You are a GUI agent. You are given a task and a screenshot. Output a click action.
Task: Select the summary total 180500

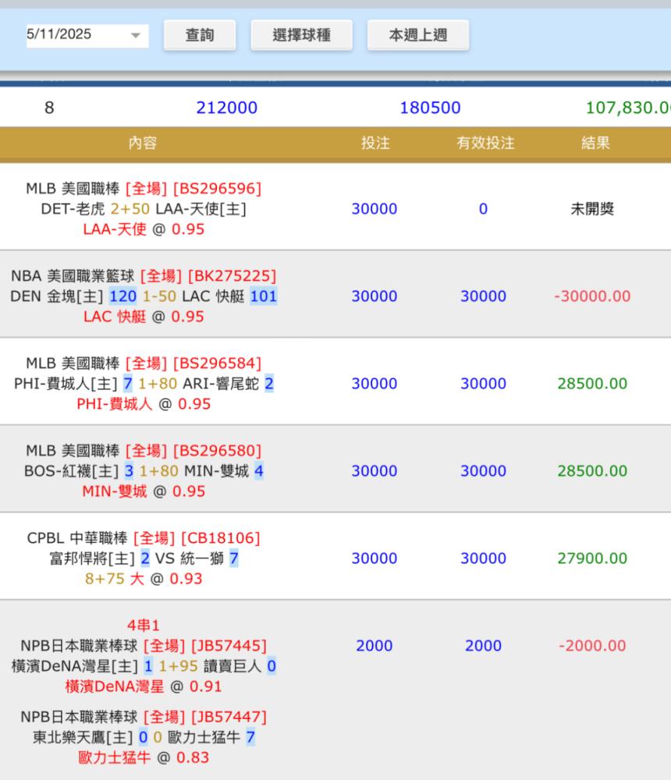(x=430, y=108)
